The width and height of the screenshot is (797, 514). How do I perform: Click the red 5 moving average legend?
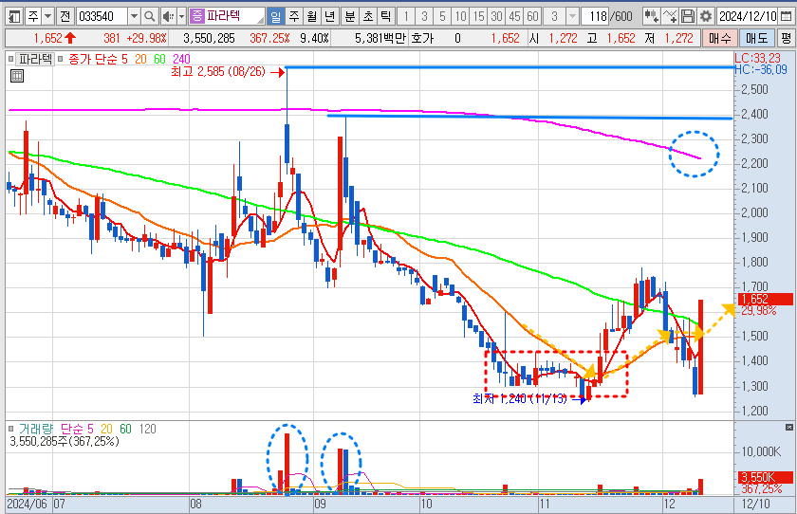click(124, 60)
